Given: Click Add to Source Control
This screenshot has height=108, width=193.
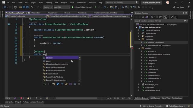Looking at the screenshot, I should [x=151, y=106].
